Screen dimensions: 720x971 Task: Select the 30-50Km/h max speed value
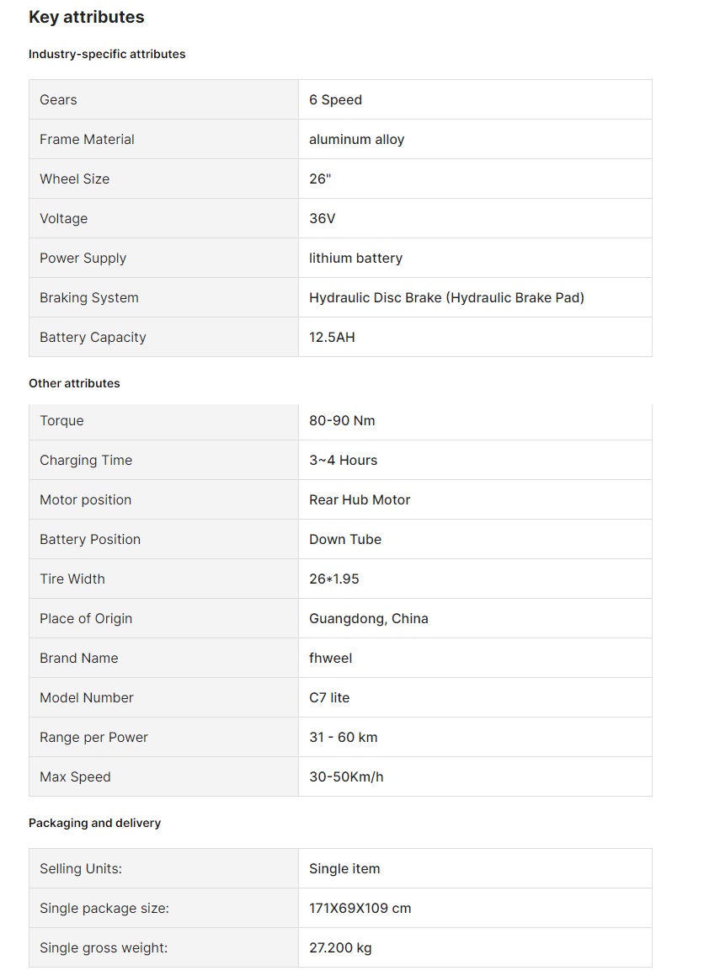346,776
